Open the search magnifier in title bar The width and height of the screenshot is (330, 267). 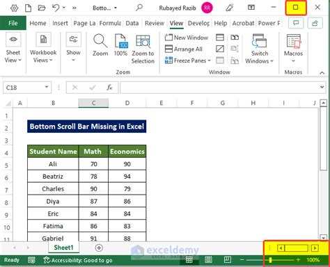point(139,8)
